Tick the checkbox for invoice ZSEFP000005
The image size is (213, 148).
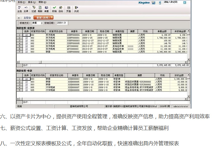[26, 43]
